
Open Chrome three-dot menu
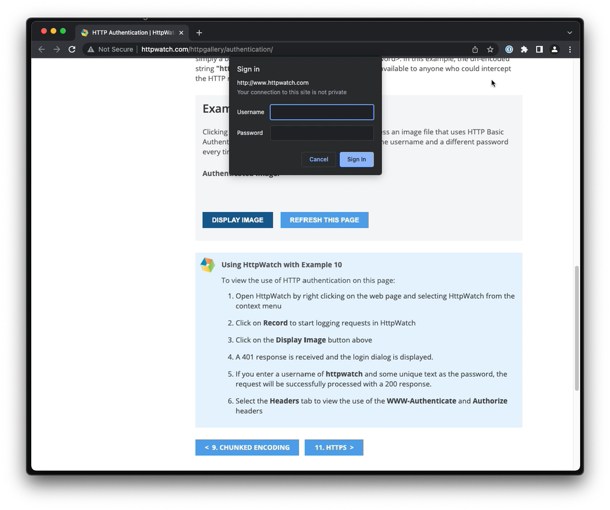point(570,49)
